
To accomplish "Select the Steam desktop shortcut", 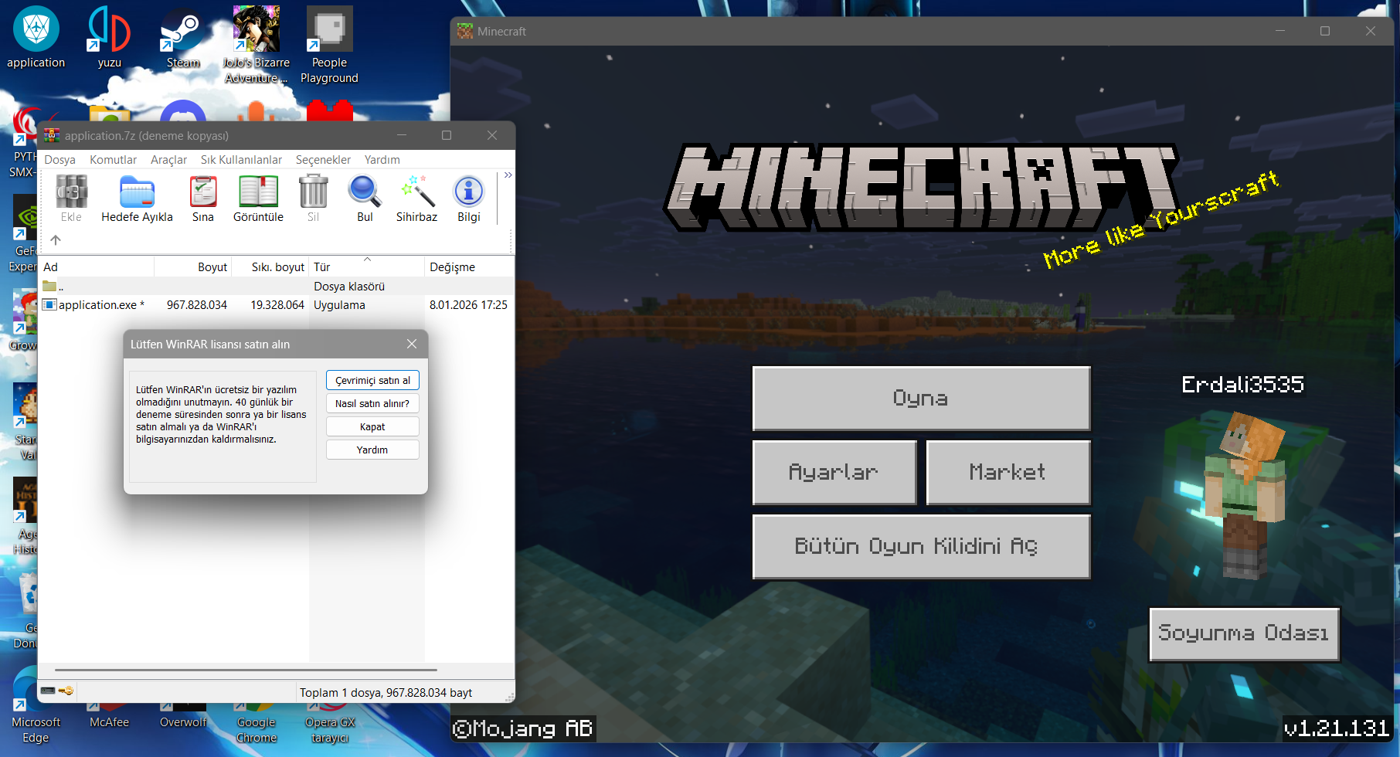I will point(183,37).
